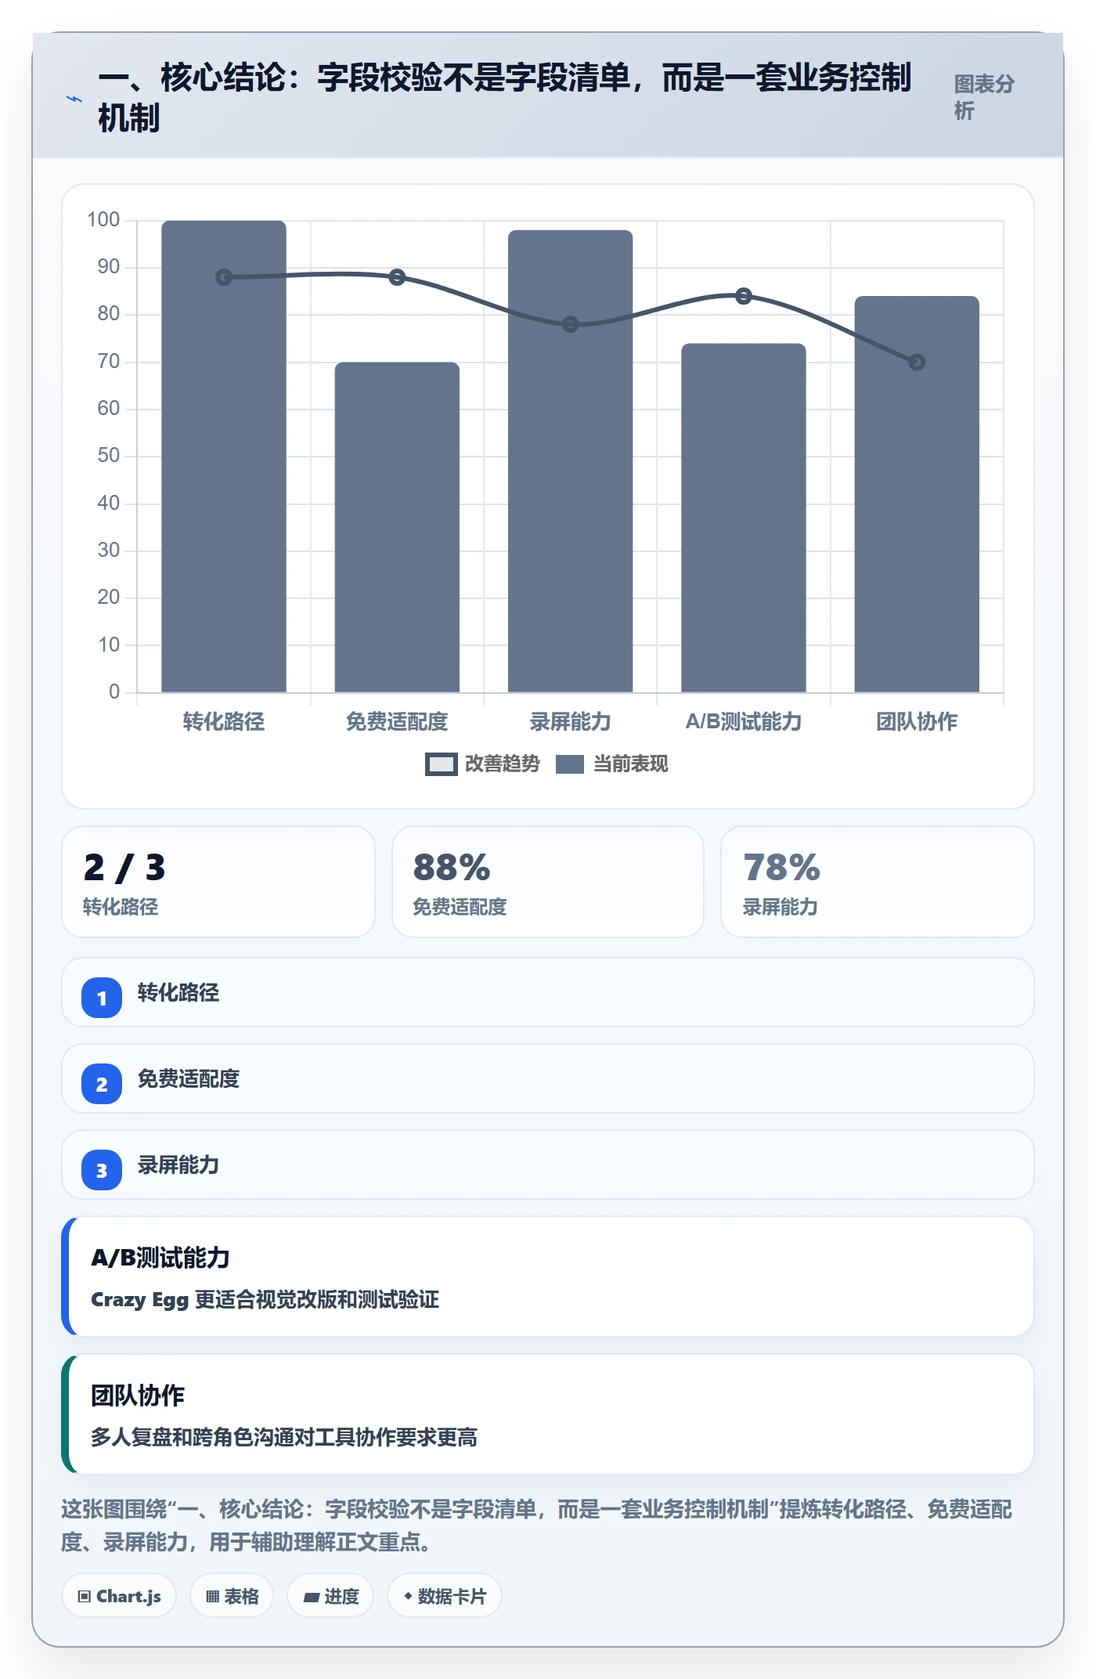The height and width of the screenshot is (1679, 1096).
Task: Click the A/B测试能力 bar in the chart
Action: pos(744,518)
